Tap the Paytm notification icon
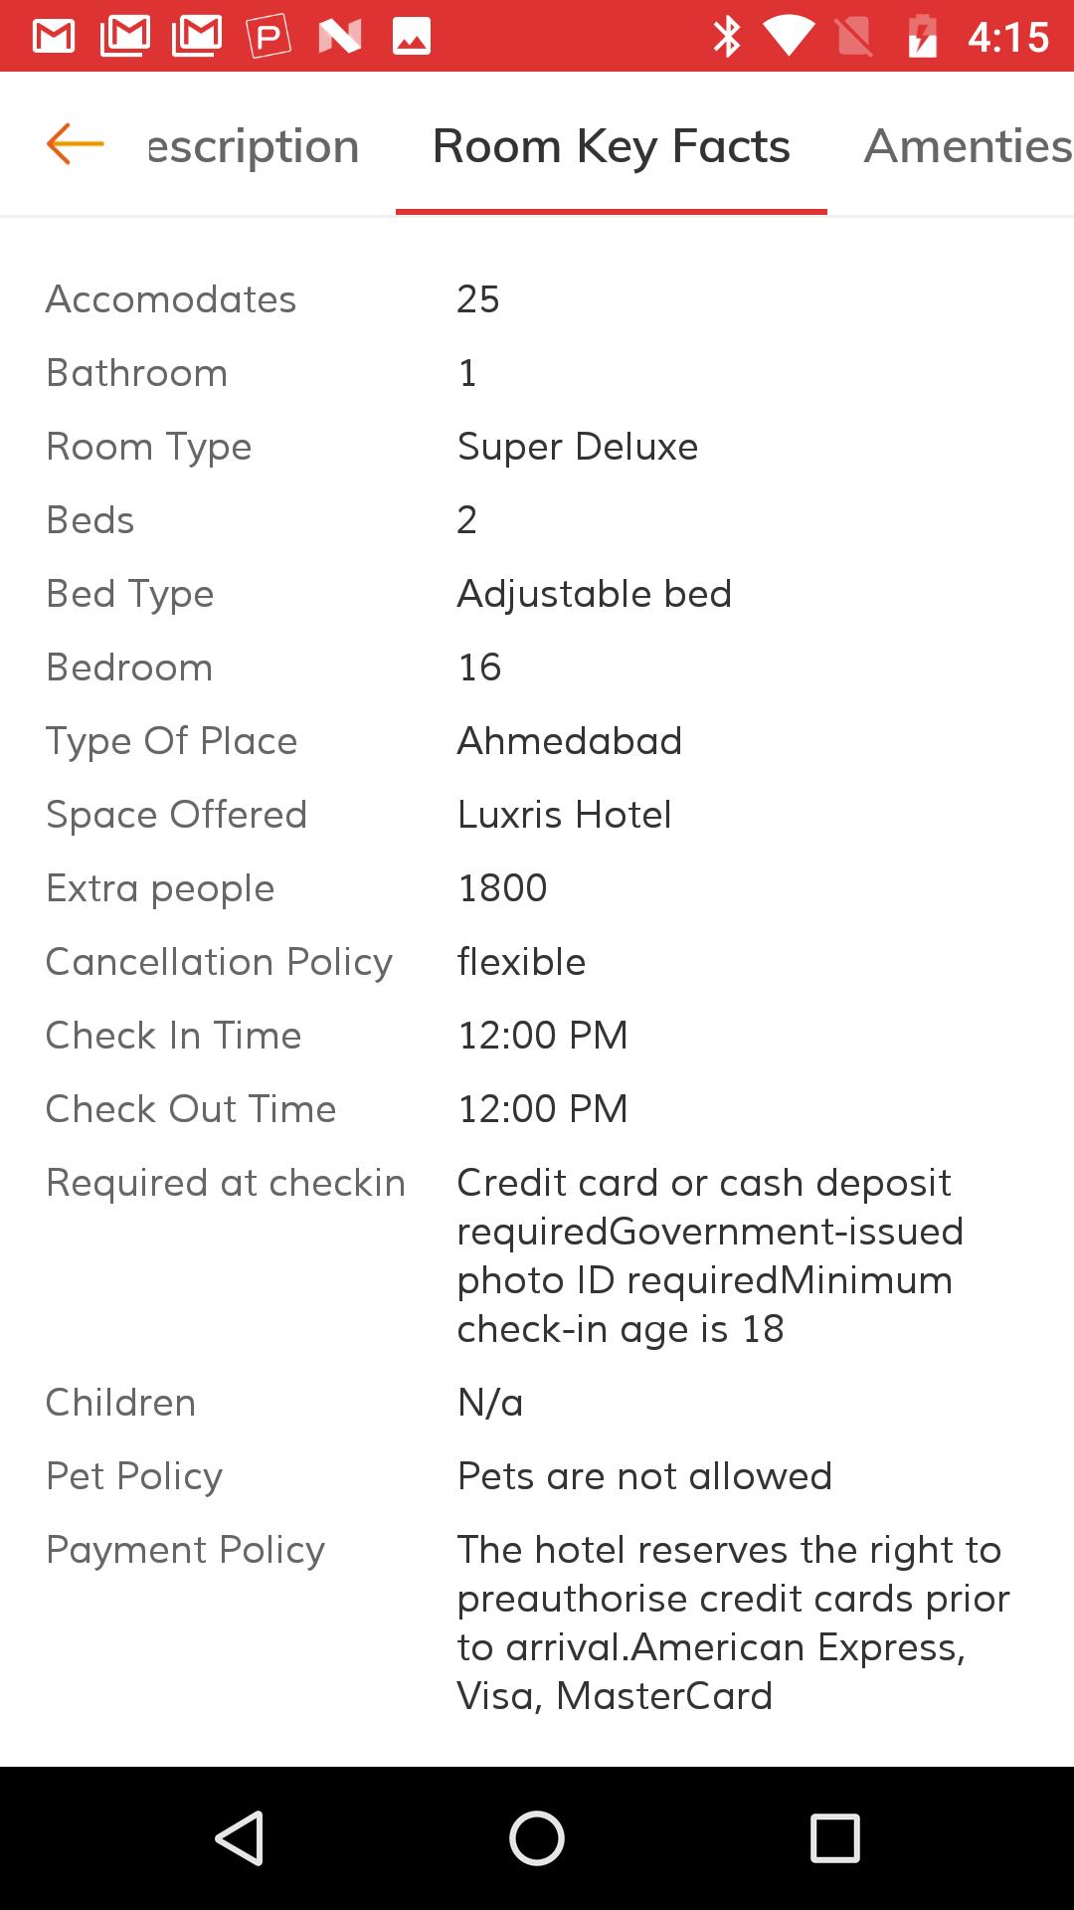1074x1910 pixels. pos(268,37)
